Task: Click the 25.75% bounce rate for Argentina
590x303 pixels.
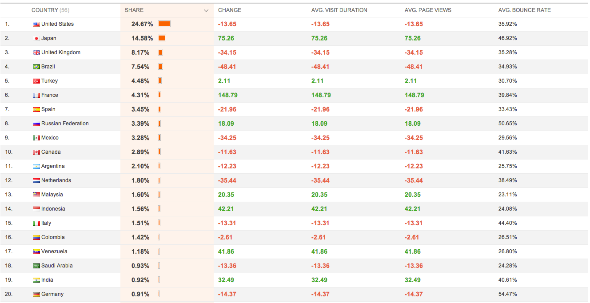Action: tap(508, 166)
